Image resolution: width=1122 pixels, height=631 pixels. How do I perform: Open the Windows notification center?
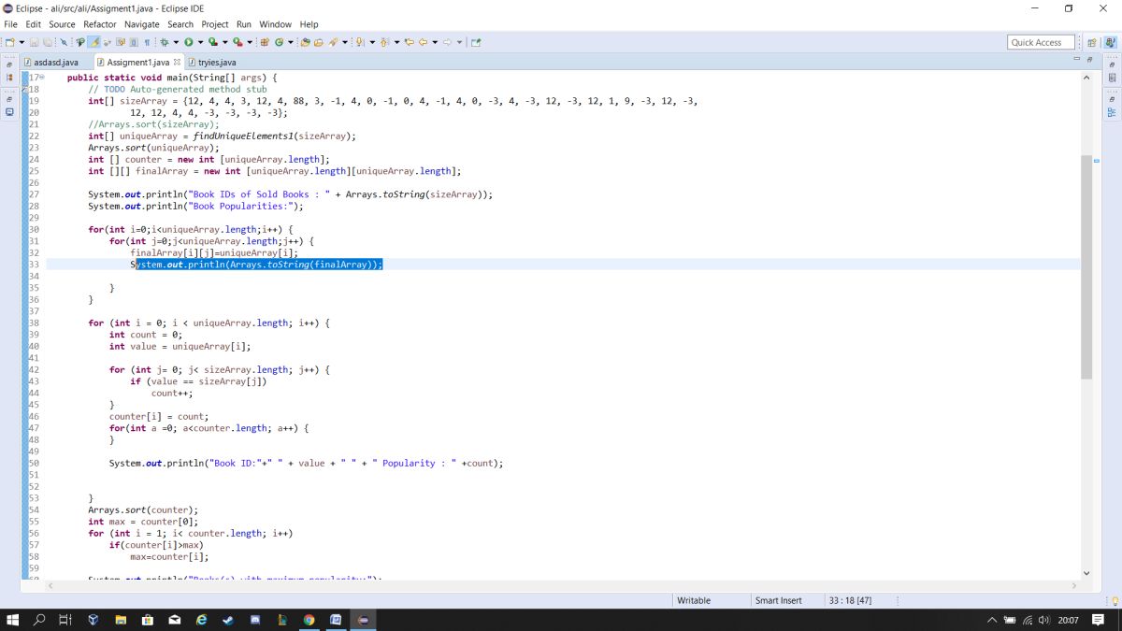coord(1099,620)
